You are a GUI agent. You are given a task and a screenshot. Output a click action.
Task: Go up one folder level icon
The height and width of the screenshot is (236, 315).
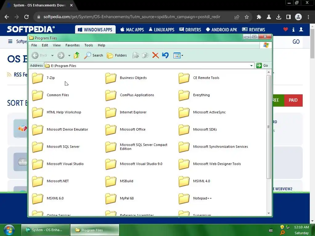pyautogui.click(x=77, y=55)
